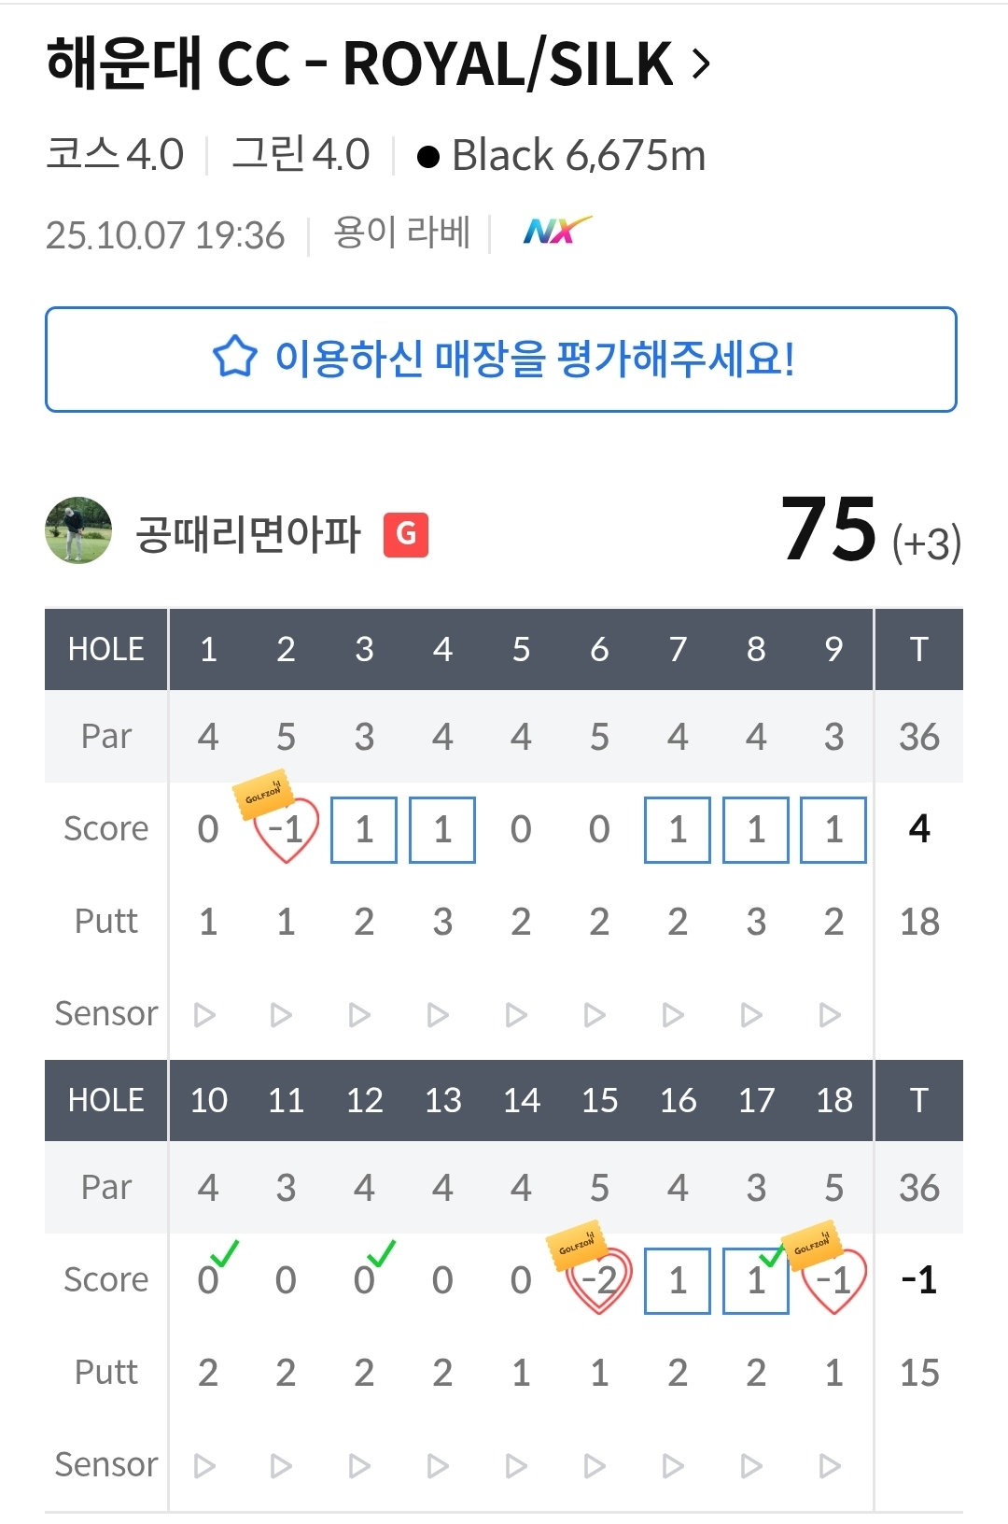Play the Sensor replay for hole 1

204,1015
